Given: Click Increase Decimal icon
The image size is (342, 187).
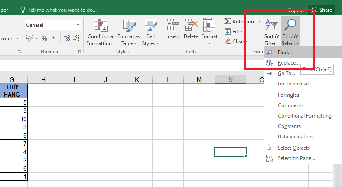Looking at the screenshot, I should [67, 39].
